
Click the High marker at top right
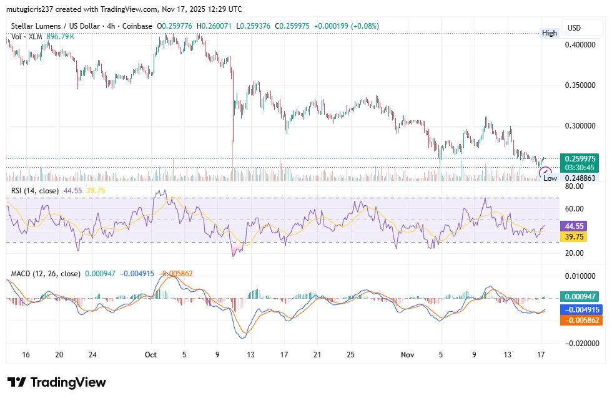[550, 33]
